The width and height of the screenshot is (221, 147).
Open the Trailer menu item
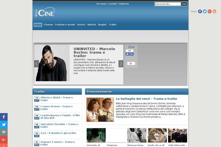point(113,25)
